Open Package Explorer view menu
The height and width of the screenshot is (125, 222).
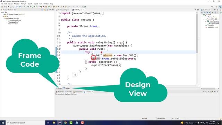click(x=48, y=10)
